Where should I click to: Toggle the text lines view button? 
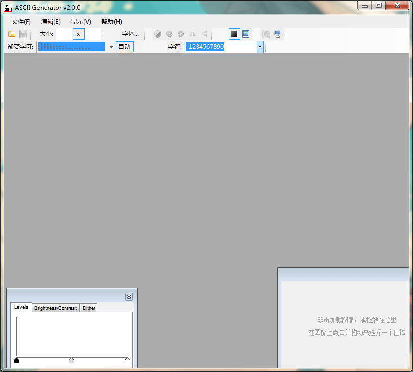(x=234, y=34)
